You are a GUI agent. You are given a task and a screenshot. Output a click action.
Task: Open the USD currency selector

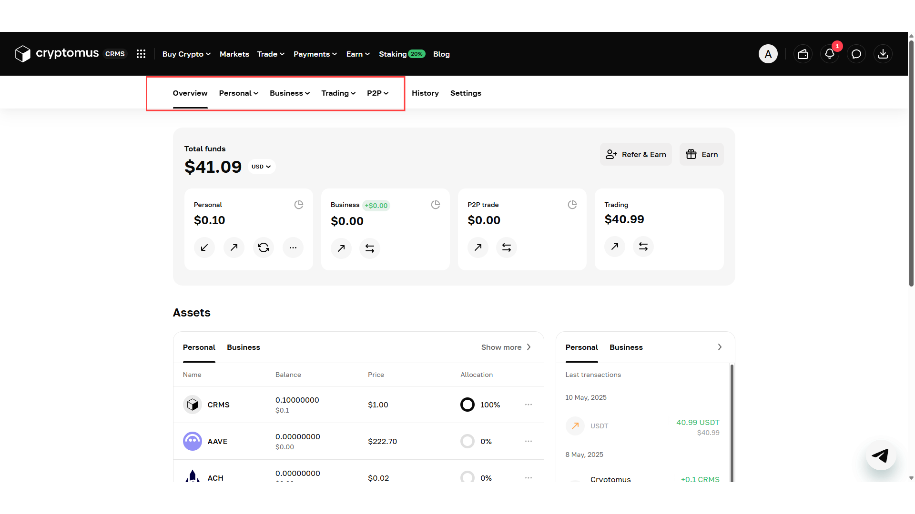261,167
